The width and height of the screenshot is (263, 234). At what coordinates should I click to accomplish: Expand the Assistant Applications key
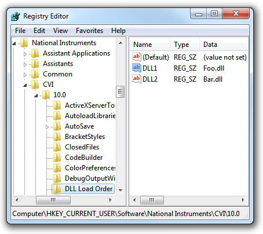click(25, 54)
